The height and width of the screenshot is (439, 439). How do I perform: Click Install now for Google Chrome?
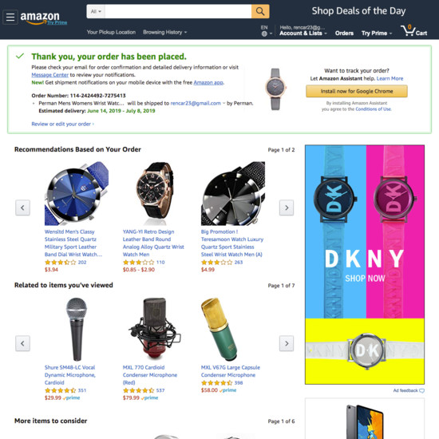(x=357, y=91)
